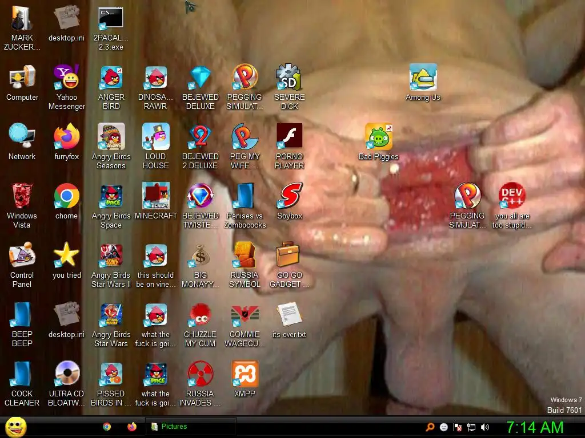The image size is (585, 438).
Task: Launch the Among Us desktop shortcut
Action: pyautogui.click(x=423, y=83)
